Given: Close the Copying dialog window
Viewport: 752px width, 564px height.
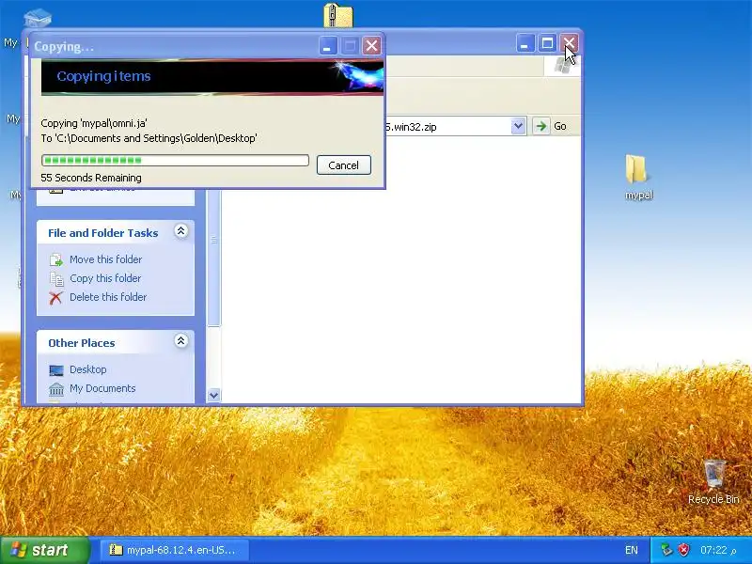Looking at the screenshot, I should pyautogui.click(x=371, y=46).
